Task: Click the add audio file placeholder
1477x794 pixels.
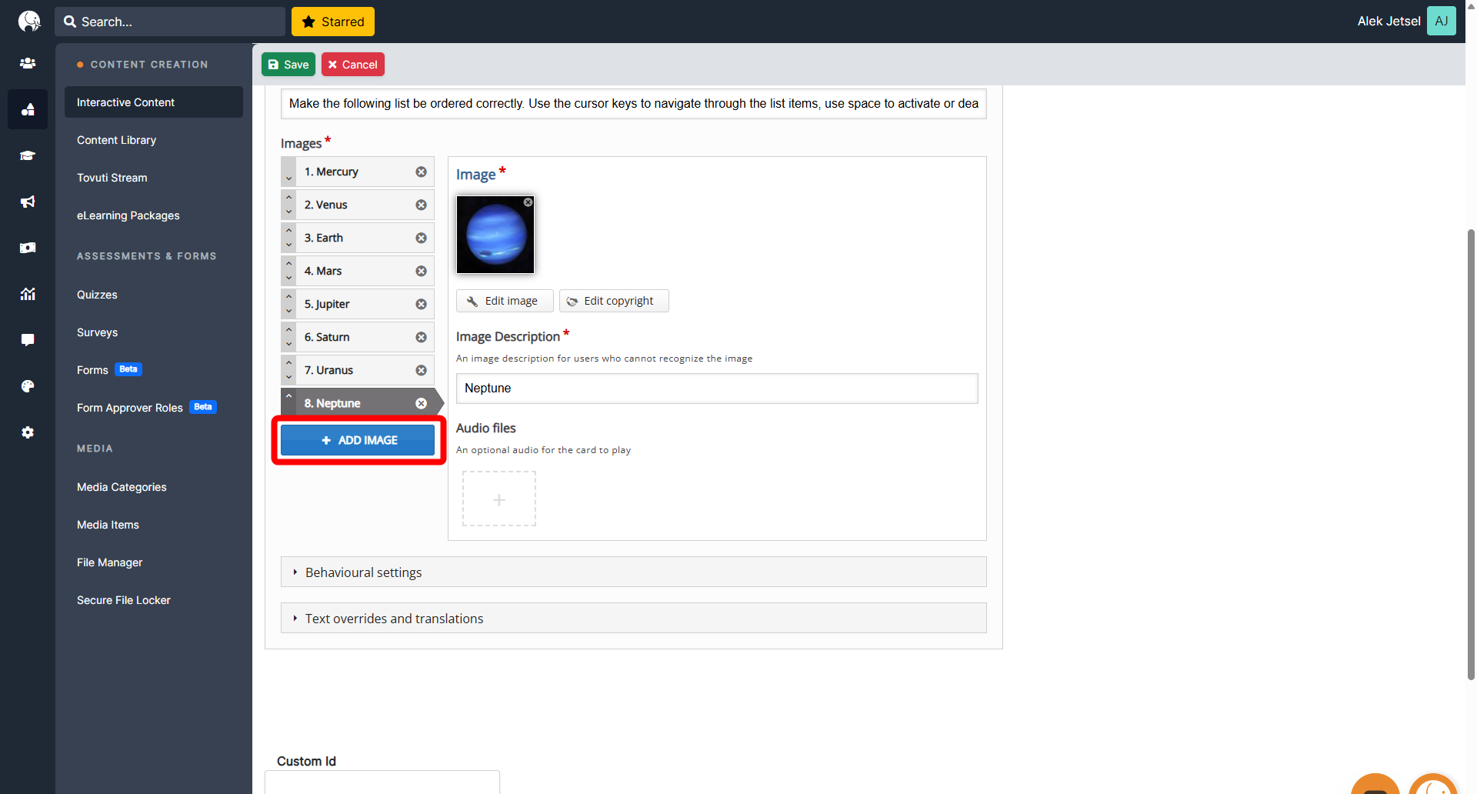Action: pyautogui.click(x=499, y=499)
